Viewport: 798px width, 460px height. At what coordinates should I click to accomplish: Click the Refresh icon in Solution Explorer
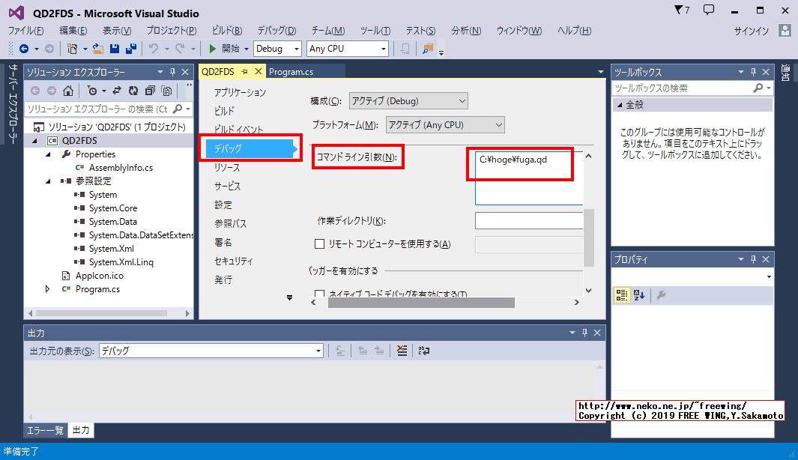[x=133, y=91]
